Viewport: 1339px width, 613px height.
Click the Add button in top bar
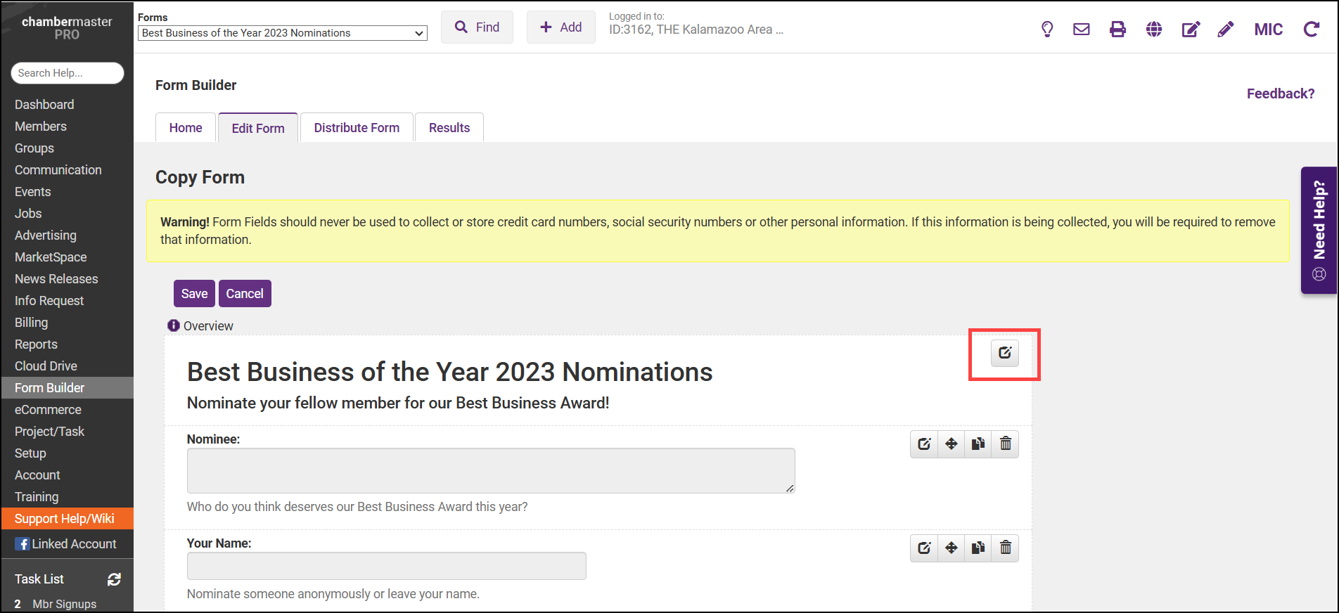pyautogui.click(x=560, y=27)
